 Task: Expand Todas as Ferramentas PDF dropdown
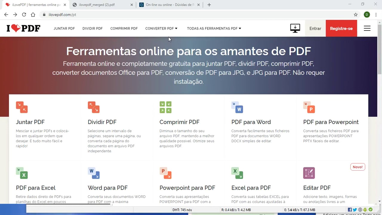click(x=214, y=28)
